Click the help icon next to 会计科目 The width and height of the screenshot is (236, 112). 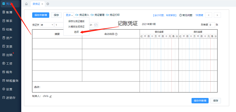[116, 34]
